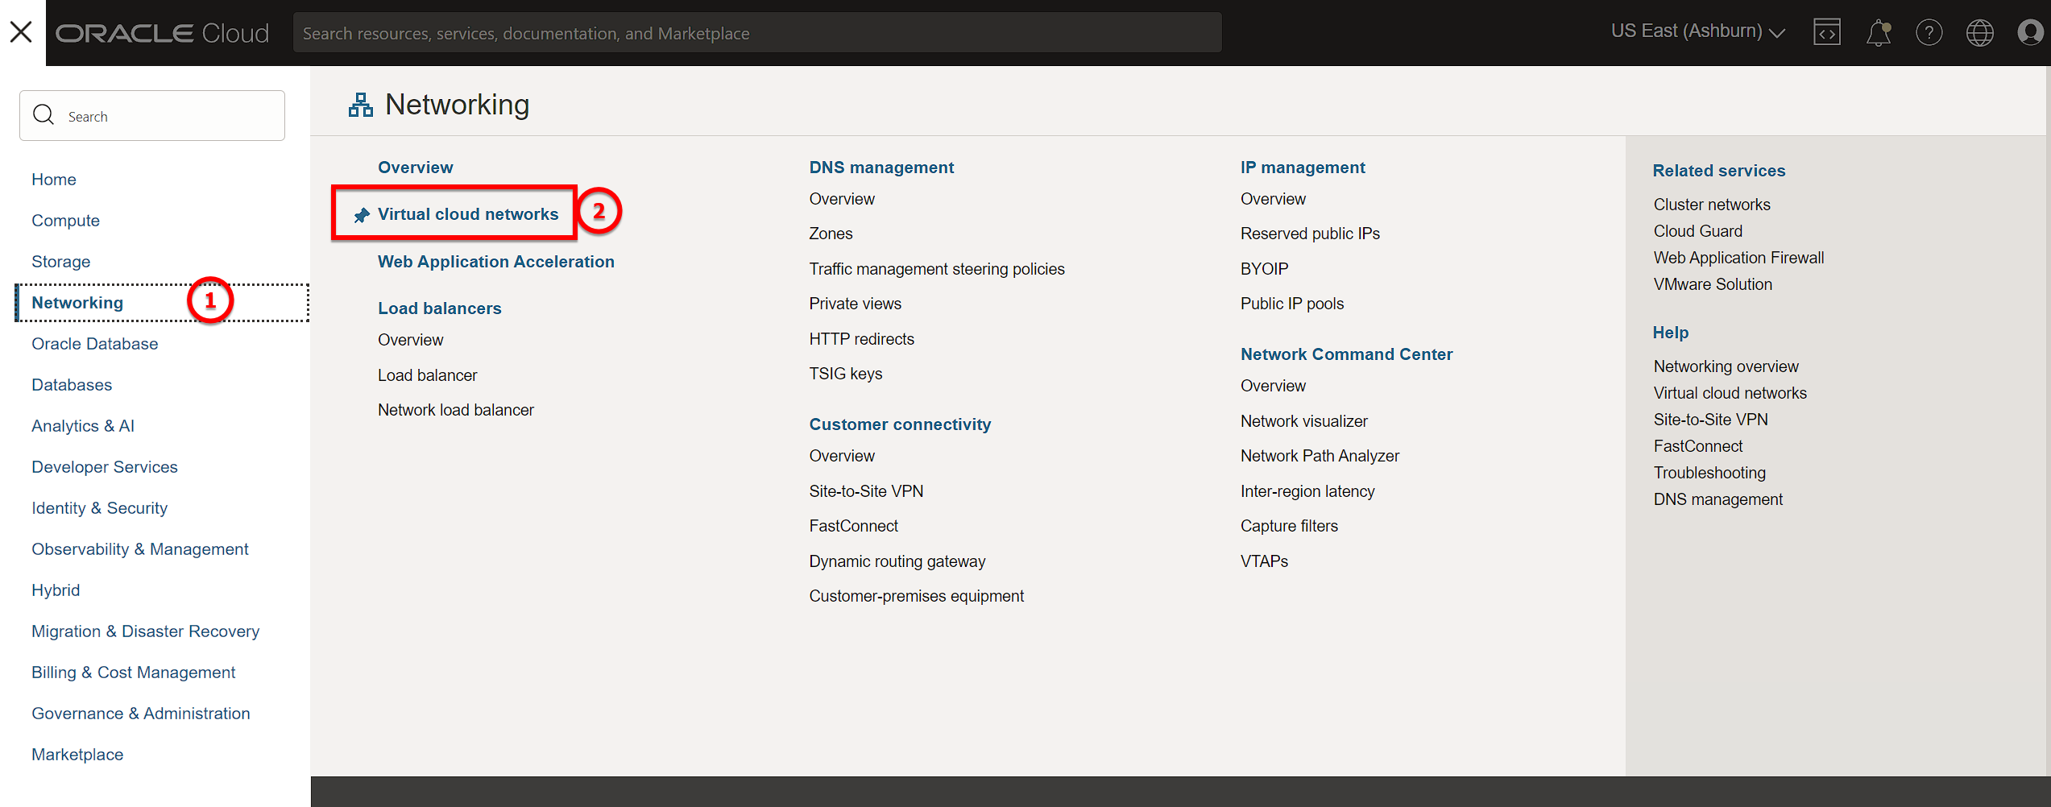Select Compute in the sidebar
2051x807 pixels.
tap(65, 220)
